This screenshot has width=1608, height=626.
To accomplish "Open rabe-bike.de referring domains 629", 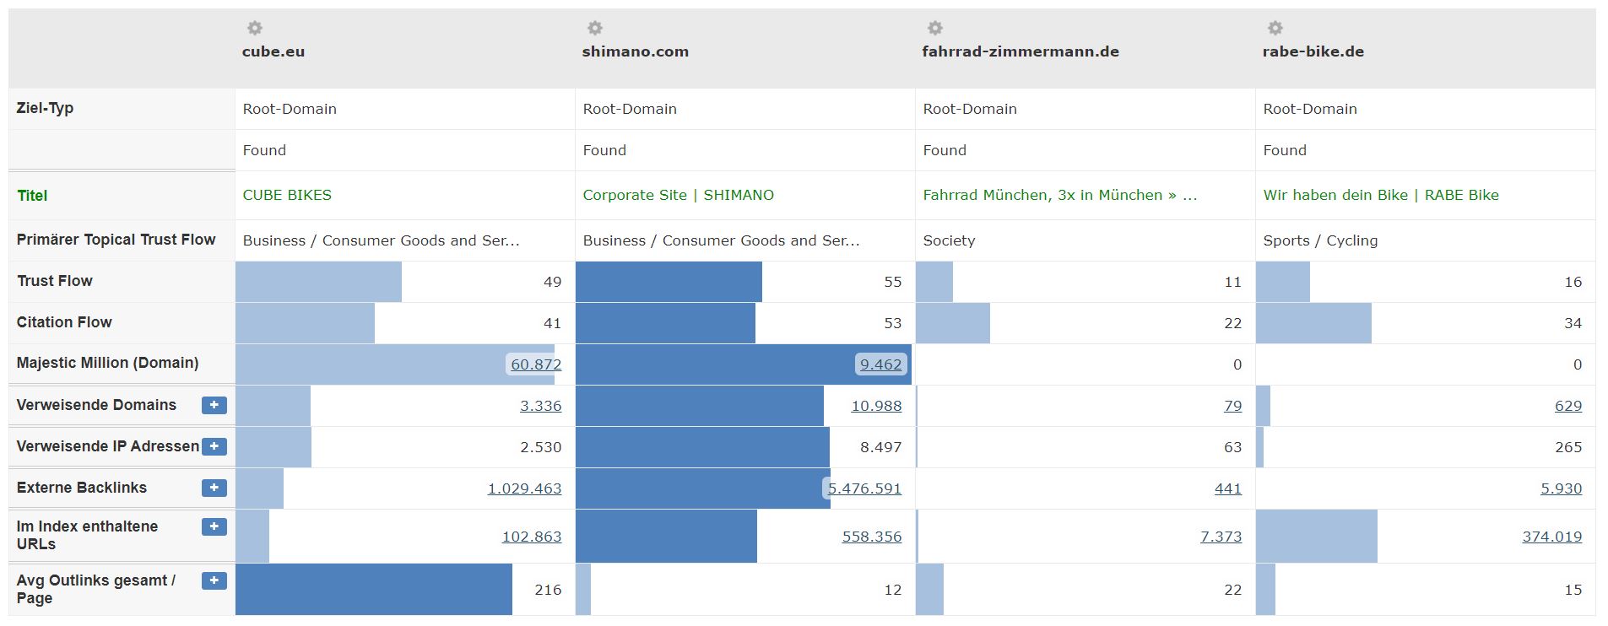I will click(x=1568, y=406).
